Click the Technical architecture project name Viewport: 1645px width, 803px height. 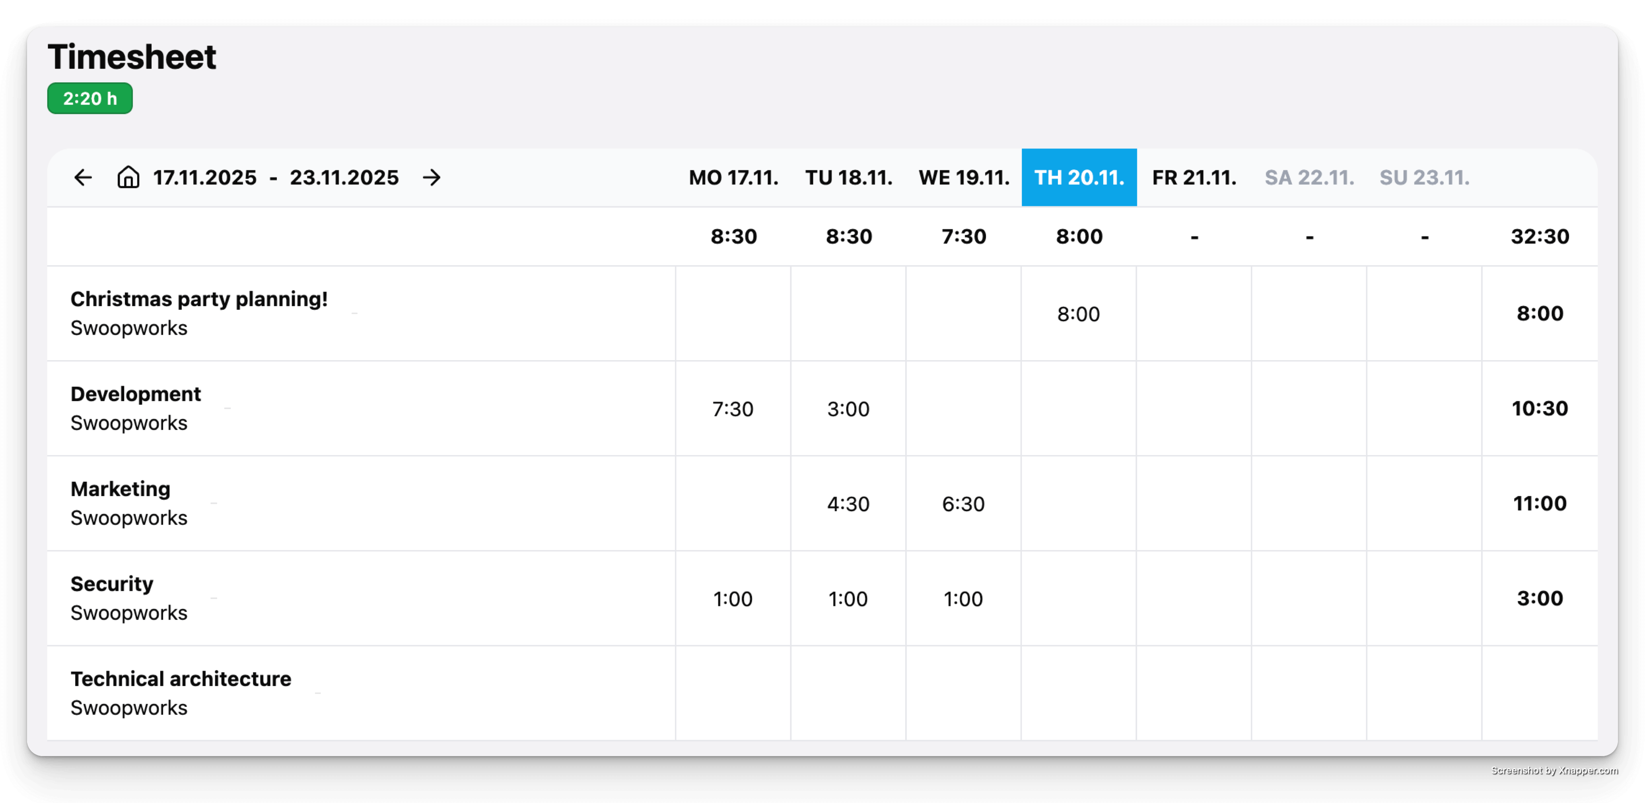(x=181, y=679)
